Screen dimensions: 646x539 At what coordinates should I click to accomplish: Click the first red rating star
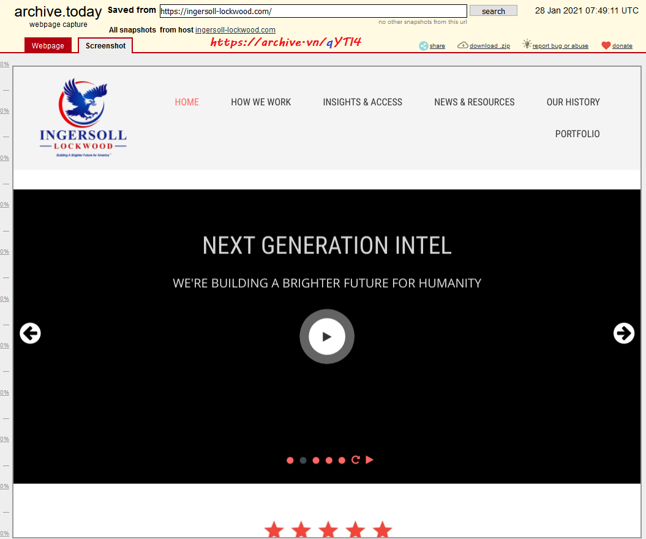(274, 530)
